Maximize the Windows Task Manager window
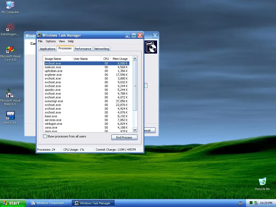 tap(134, 35)
